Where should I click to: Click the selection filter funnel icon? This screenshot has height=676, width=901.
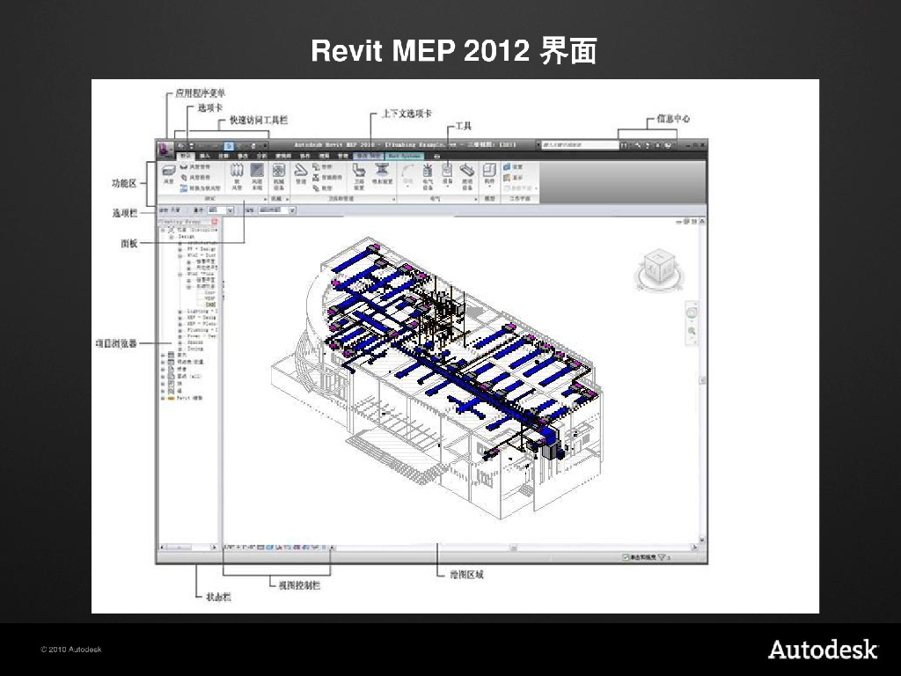tap(663, 557)
